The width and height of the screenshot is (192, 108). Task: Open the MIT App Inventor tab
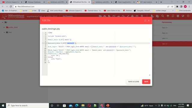[147, 2]
